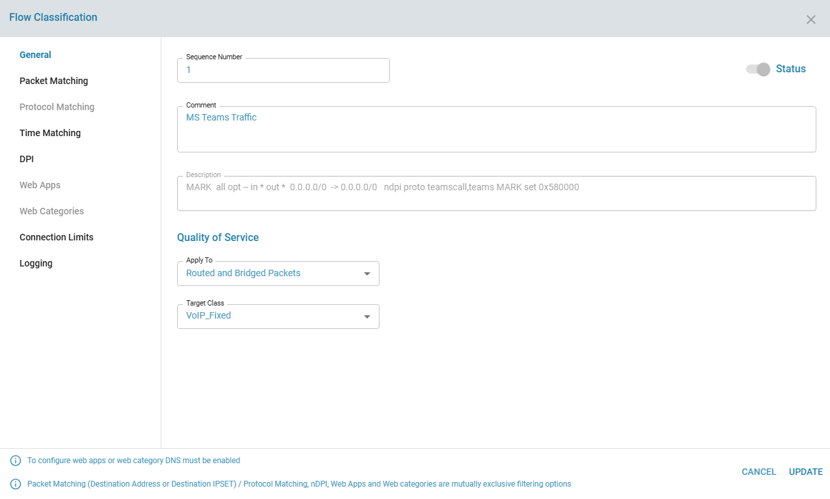Viewport: 830px width, 499px height.
Task: Switch to the Packet Matching section
Action: (x=53, y=80)
